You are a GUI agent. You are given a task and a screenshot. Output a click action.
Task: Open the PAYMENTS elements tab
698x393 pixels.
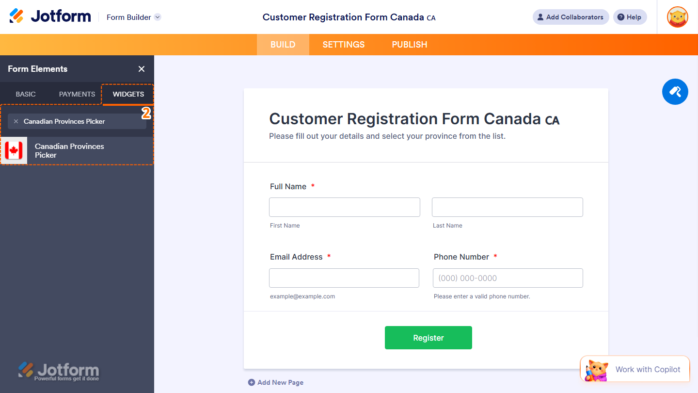tap(76, 94)
